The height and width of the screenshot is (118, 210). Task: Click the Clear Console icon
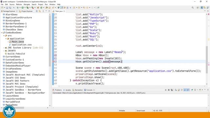[176, 90]
